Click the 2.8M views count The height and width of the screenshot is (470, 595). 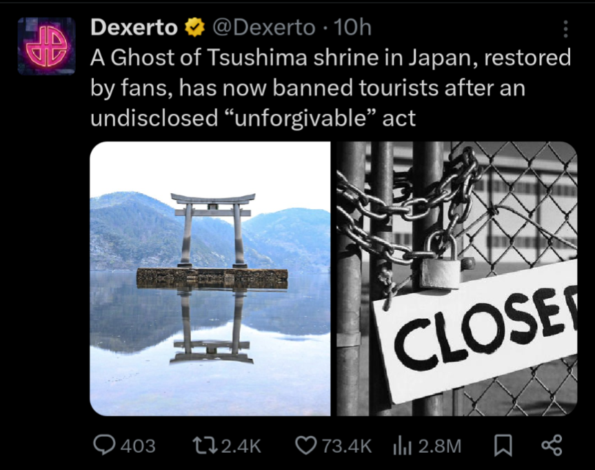point(440,446)
